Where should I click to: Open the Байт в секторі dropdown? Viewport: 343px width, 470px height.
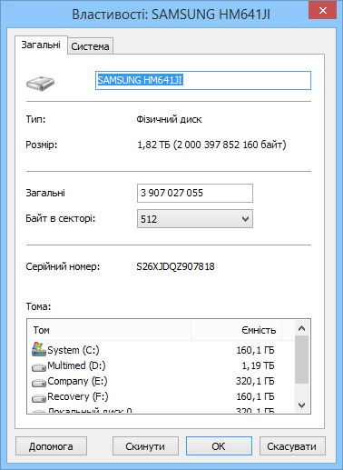(195, 218)
